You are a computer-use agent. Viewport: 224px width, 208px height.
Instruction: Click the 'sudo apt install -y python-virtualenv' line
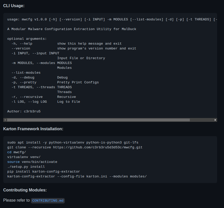pos(73,142)
